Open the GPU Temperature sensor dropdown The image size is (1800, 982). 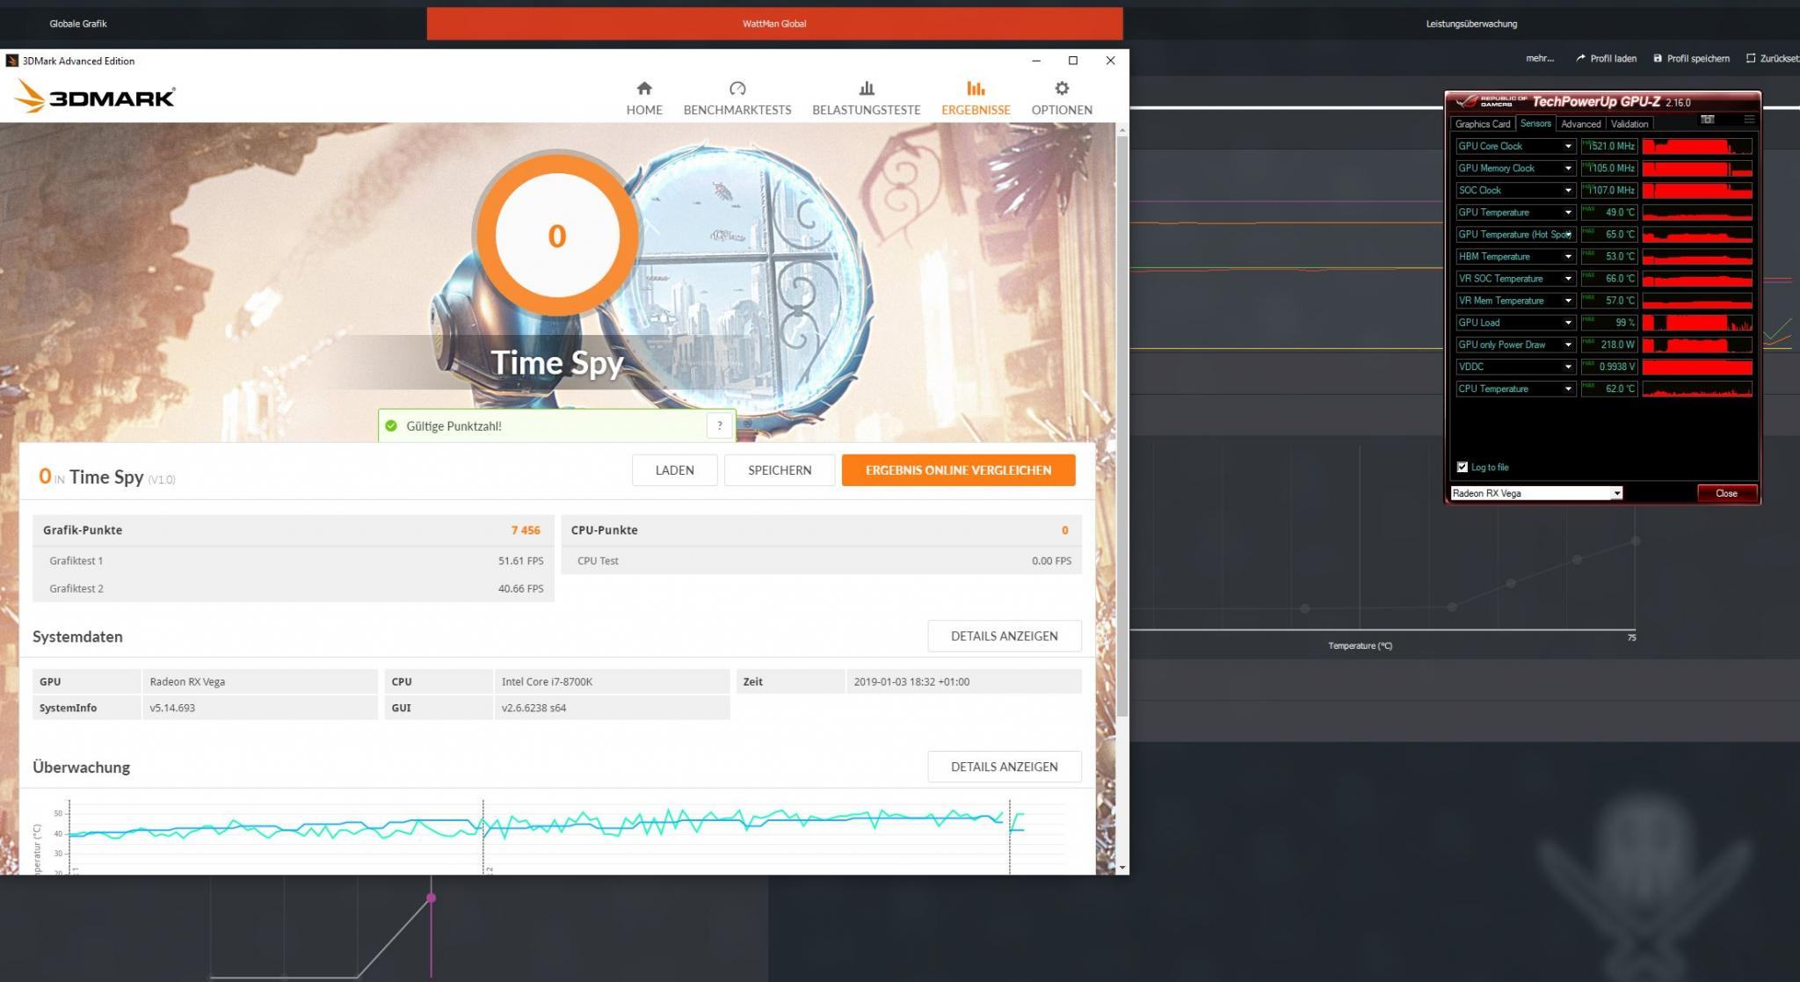point(1567,212)
